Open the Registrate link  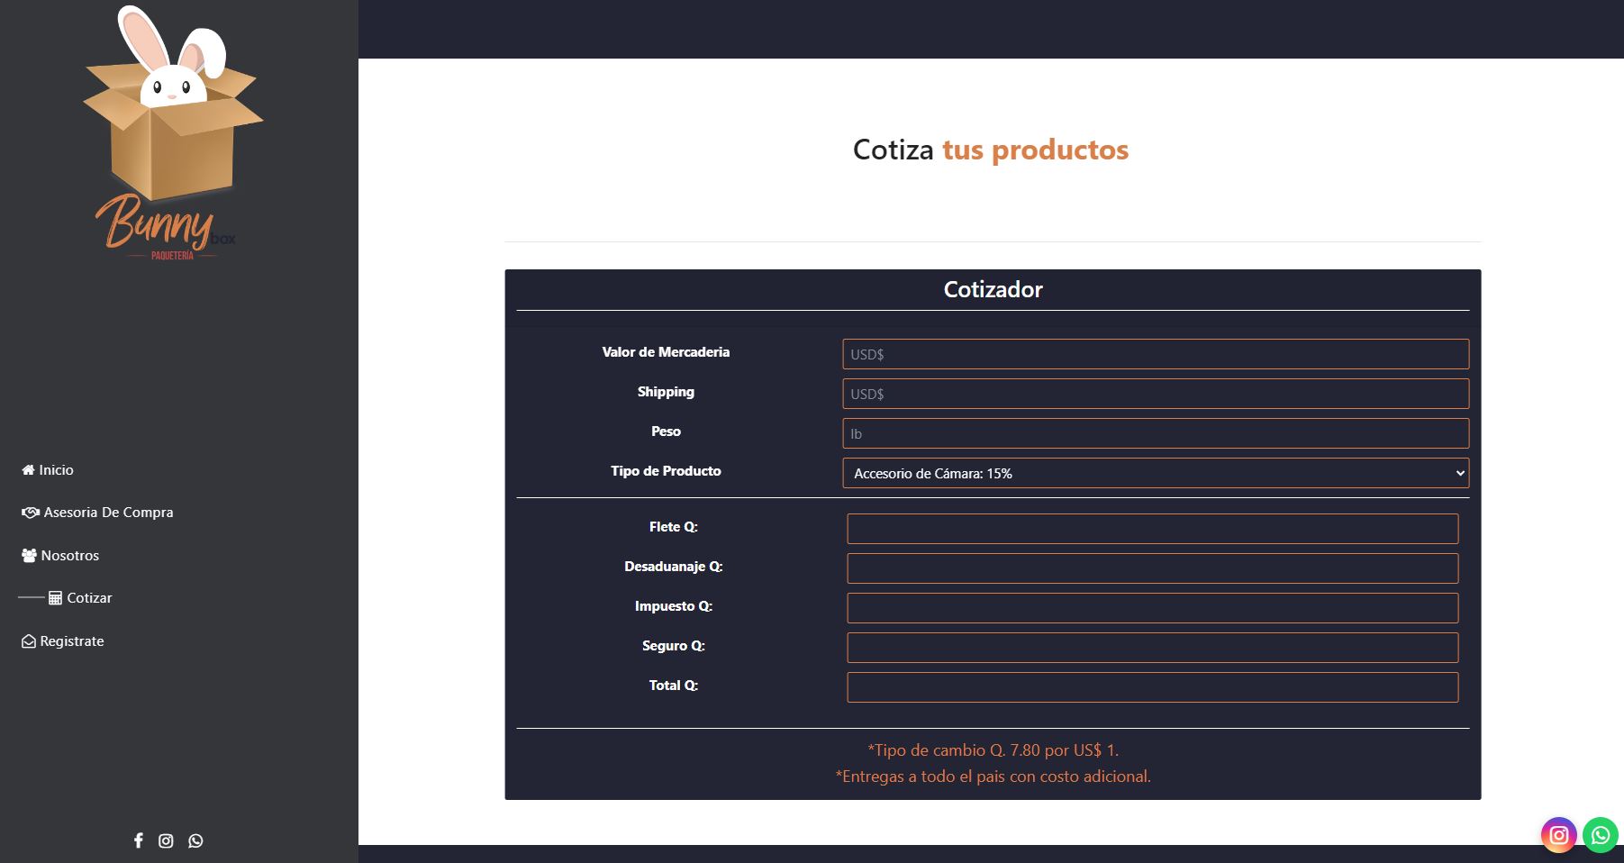(72, 641)
